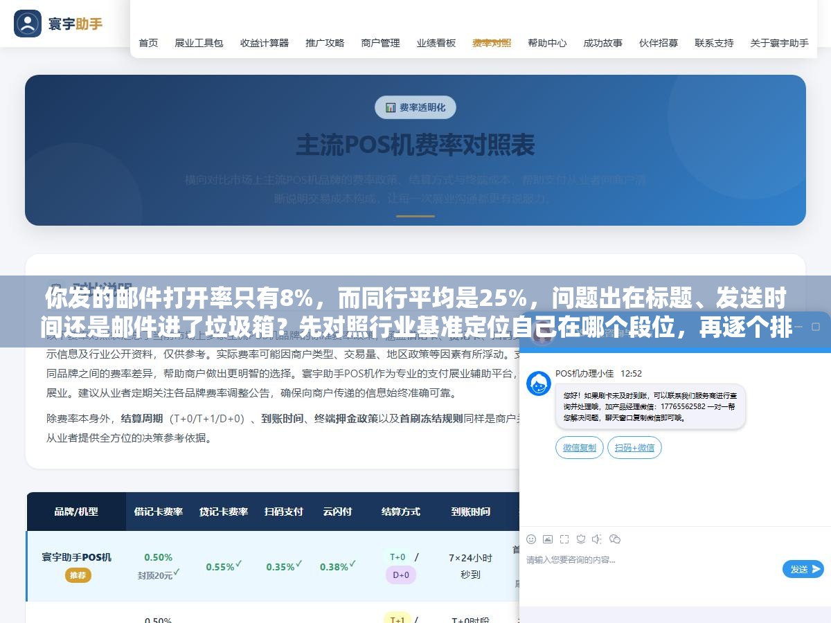Open 推广攻略 nav item
This screenshot has height=623, width=831.
(x=325, y=43)
